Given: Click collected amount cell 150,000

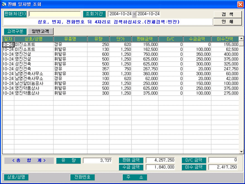Looking at the screenshot, I should (x=197, y=83).
